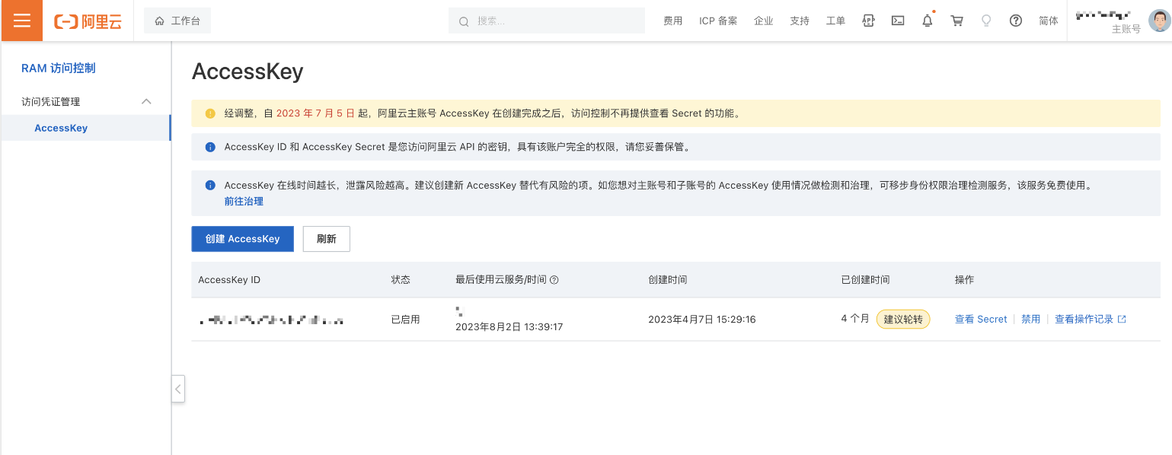
Task: Click the AccessKey ID column header
Action: (x=229, y=280)
